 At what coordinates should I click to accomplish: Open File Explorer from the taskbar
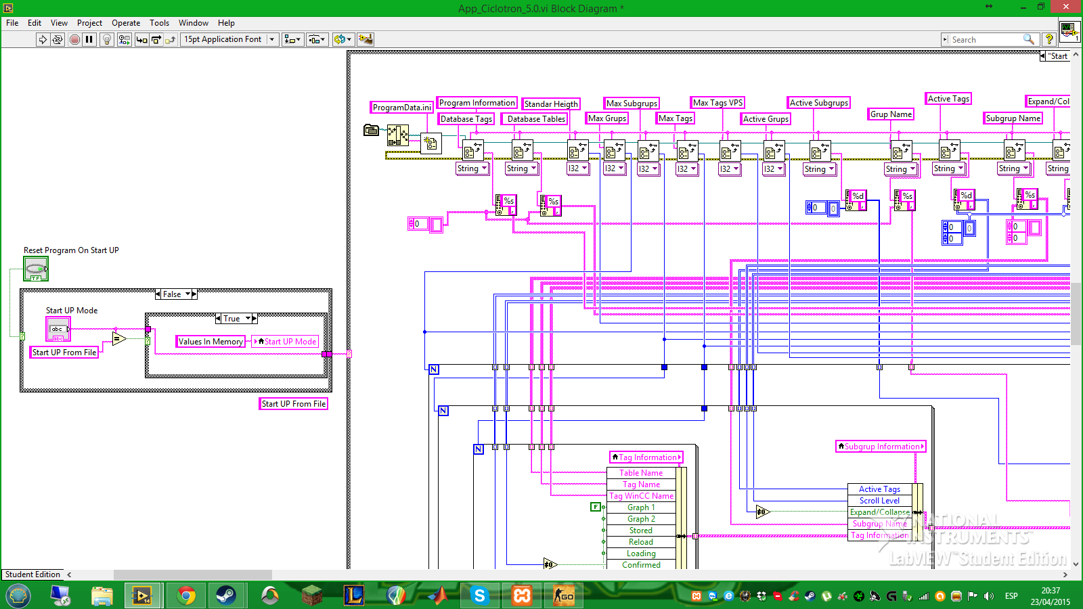tap(102, 595)
